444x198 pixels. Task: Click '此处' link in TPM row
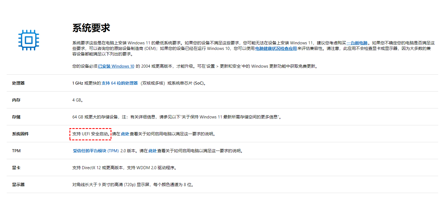coord(153,151)
